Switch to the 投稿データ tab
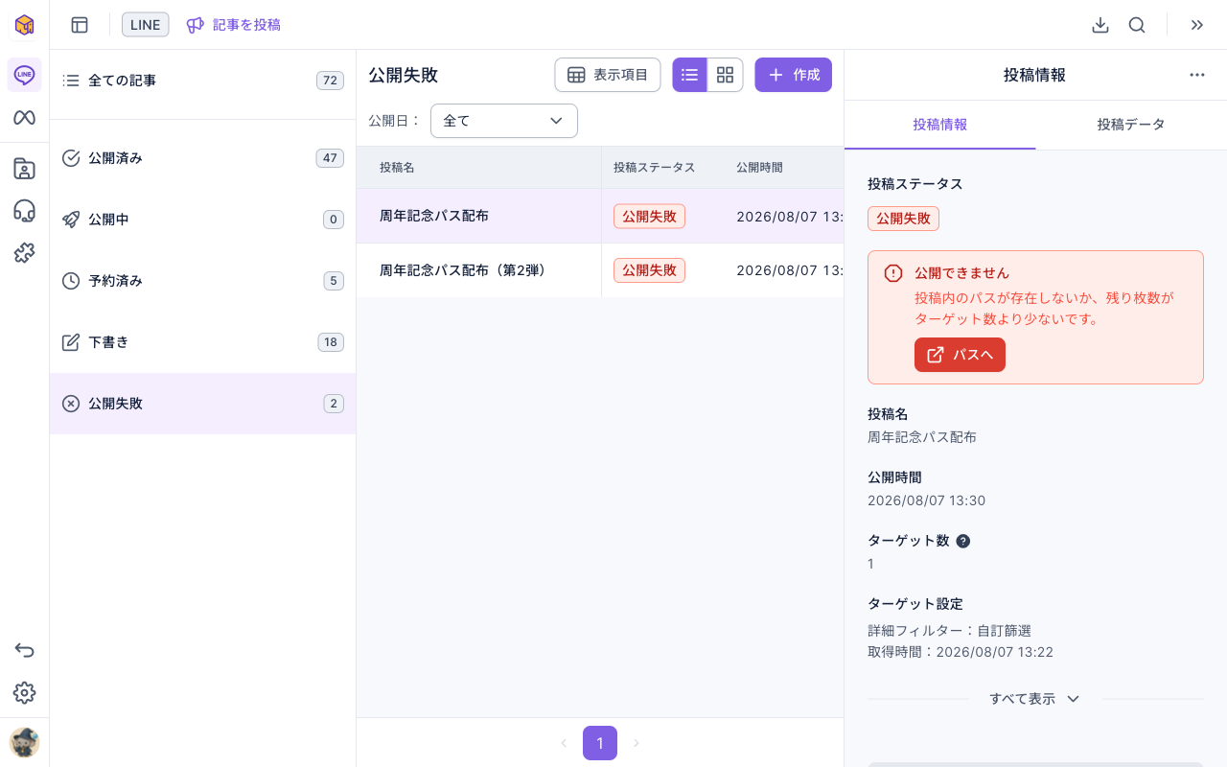Screen dimensions: 1227x767 (1131, 125)
